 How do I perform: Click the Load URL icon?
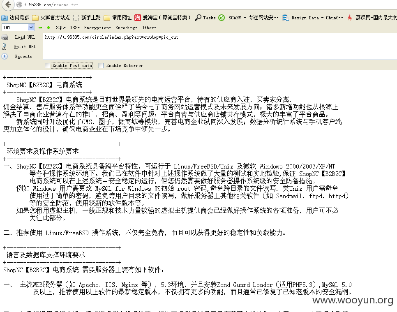[x=4, y=37]
